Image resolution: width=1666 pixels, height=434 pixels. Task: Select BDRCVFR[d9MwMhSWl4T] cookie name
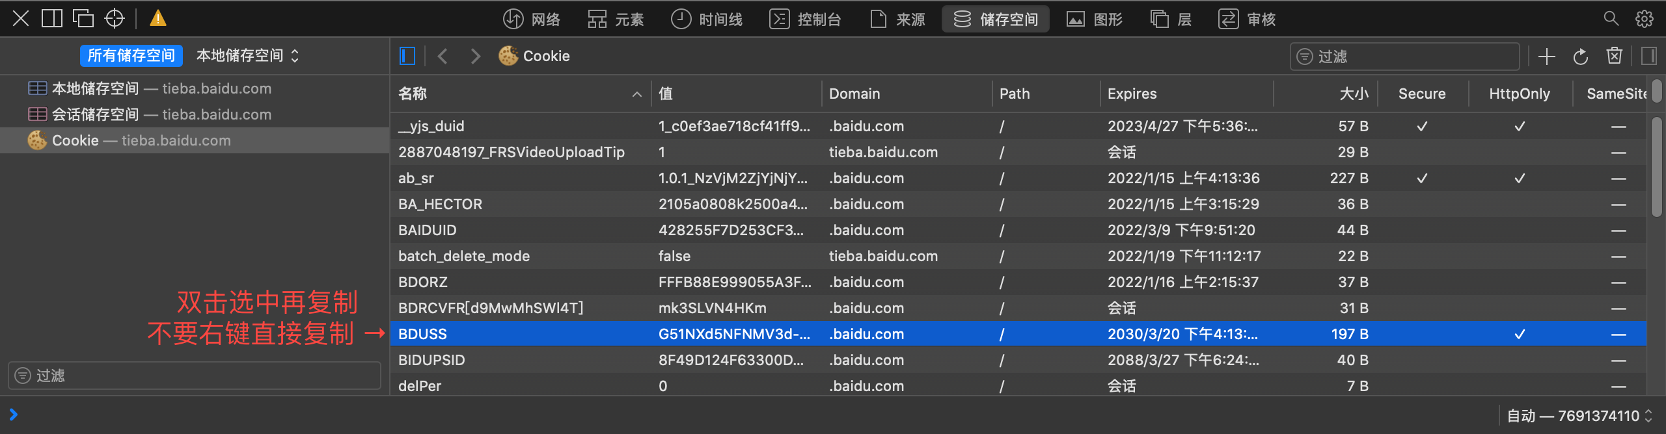pos(491,308)
